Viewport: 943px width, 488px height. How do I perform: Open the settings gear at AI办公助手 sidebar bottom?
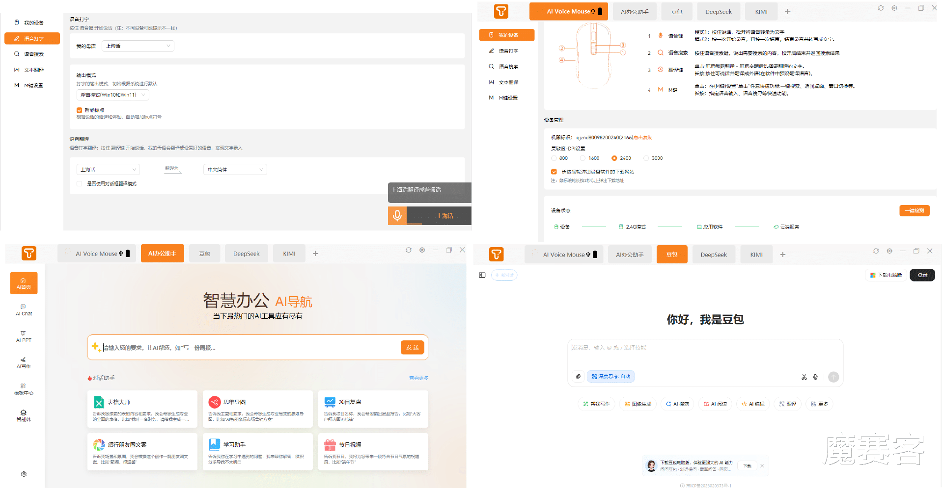point(24,474)
